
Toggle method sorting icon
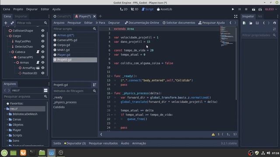(94, 85)
